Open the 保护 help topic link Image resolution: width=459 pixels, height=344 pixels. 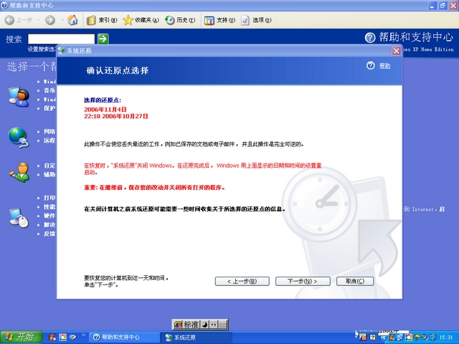49,108
